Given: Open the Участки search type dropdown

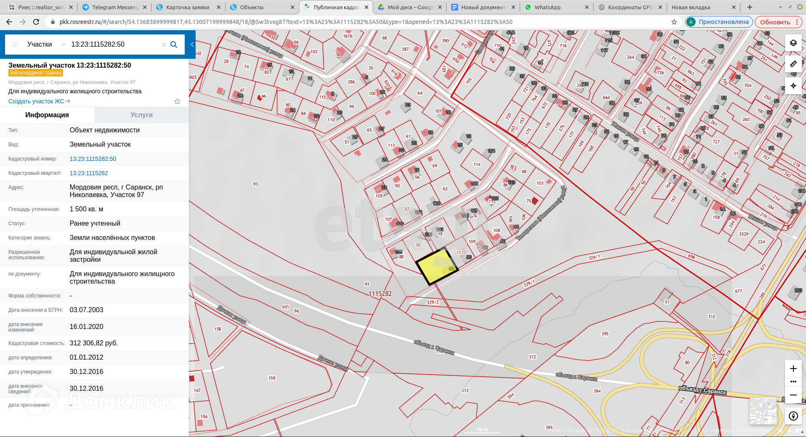Looking at the screenshot, I should pos(46,45).
